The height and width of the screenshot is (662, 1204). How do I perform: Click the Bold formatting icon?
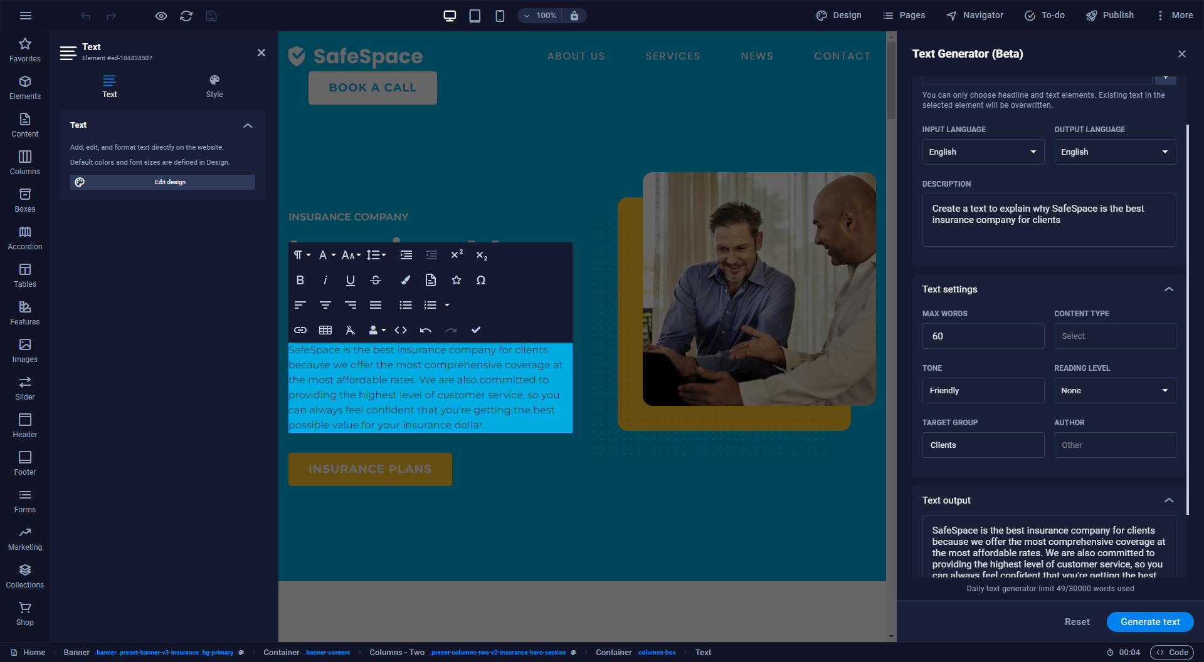click(x=300, y=280)
